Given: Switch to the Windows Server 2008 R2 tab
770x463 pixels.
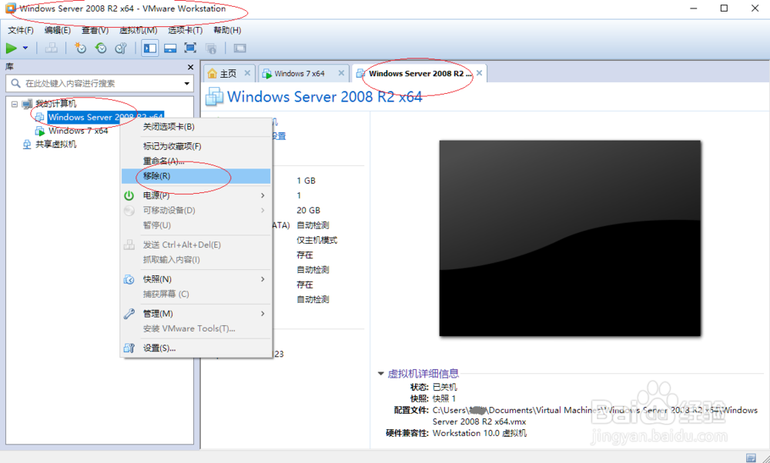Looking at the screenshot, I should click(x=420, y=74).
